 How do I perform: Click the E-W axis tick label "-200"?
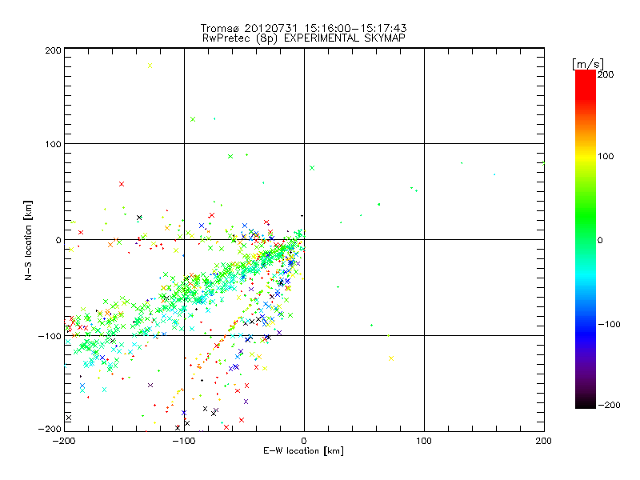(65, 441)
